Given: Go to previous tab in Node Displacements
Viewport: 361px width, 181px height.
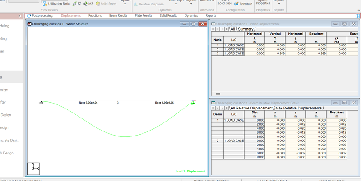Looking at the screenshot, I should tap(218, 29).
